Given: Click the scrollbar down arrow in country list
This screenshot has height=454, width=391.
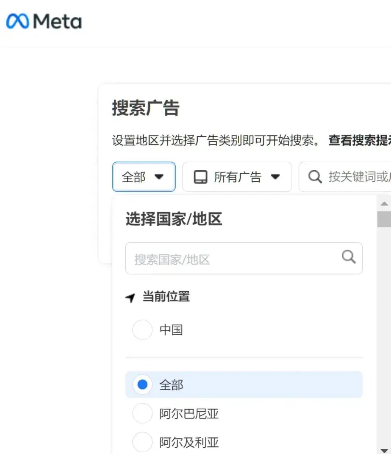Looking at the screenshot, I should pos(384,450).
